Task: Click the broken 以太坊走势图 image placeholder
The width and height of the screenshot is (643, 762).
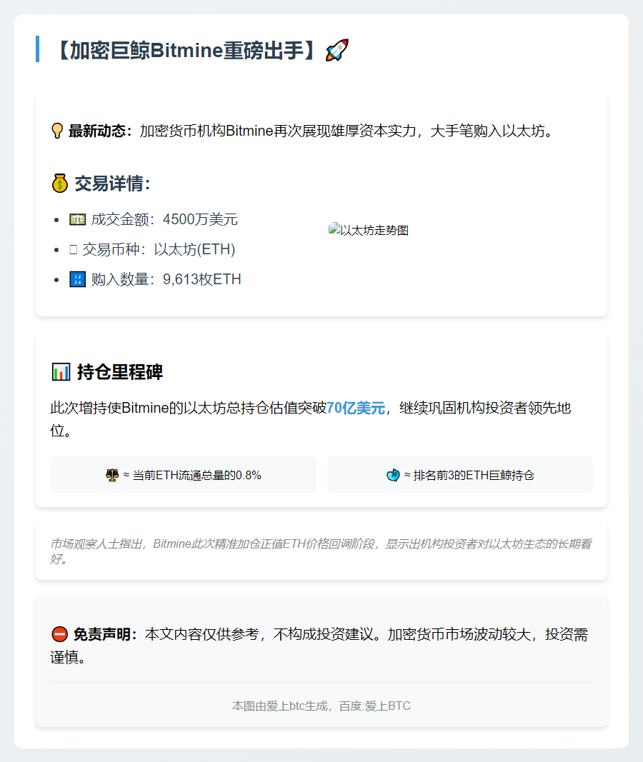Action: (369, 230)
